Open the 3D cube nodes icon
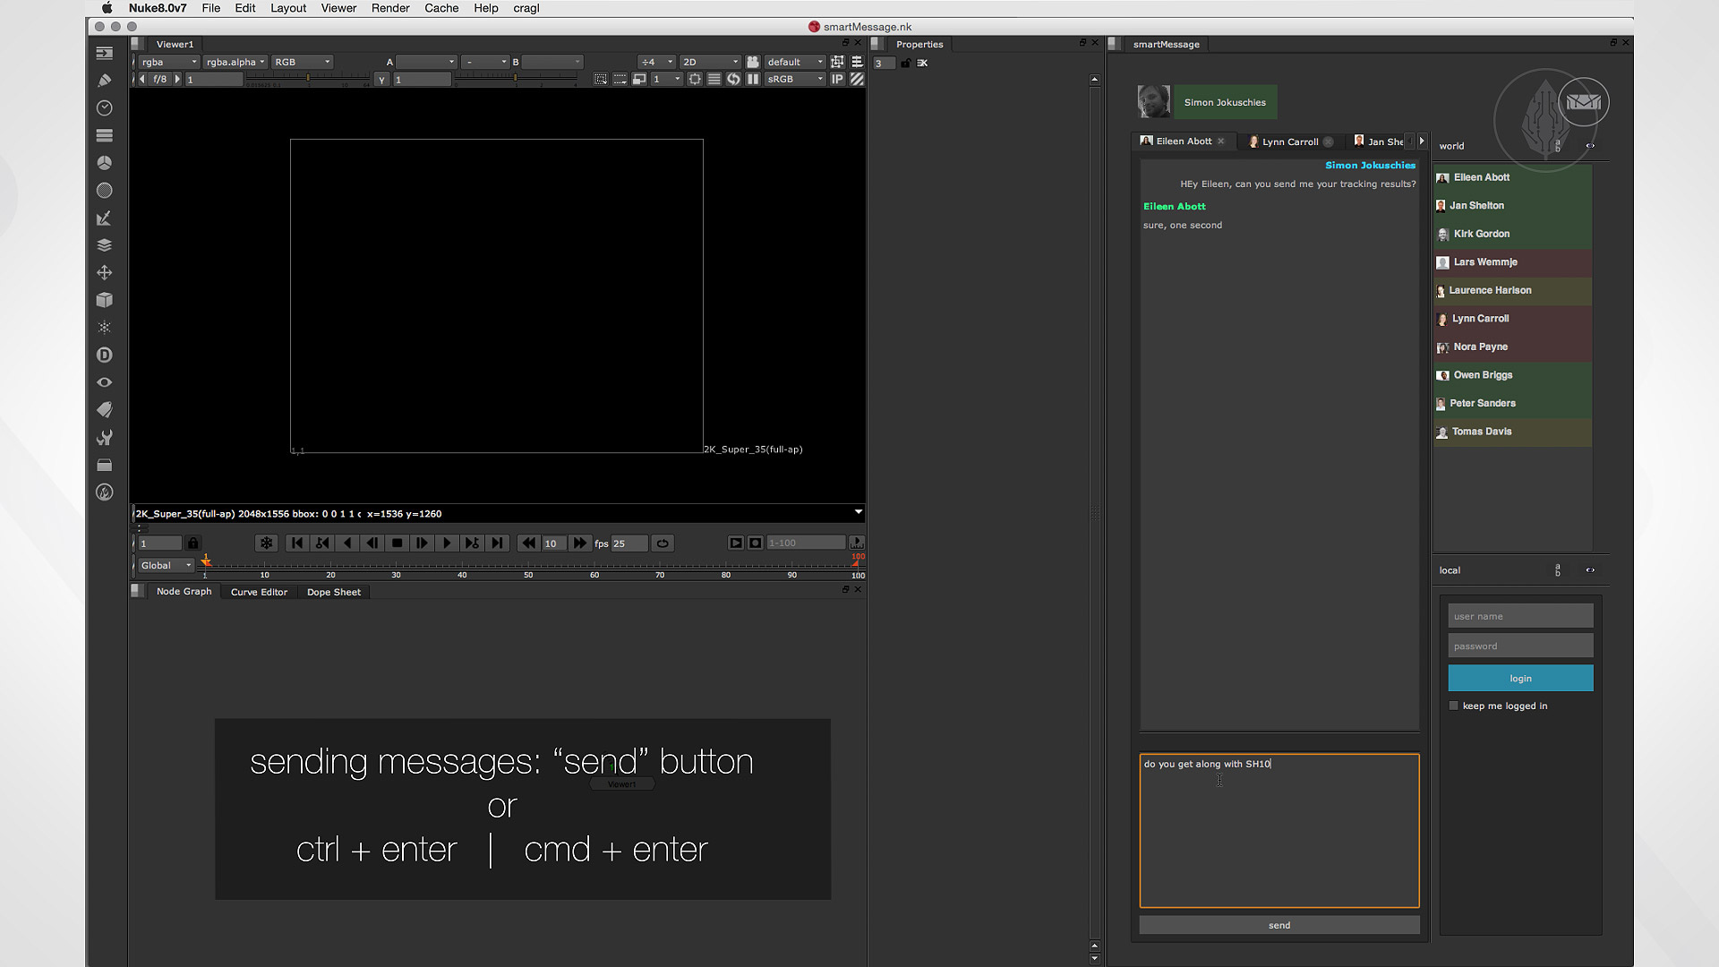1719x967 pixels. click(x=104, y=300)
